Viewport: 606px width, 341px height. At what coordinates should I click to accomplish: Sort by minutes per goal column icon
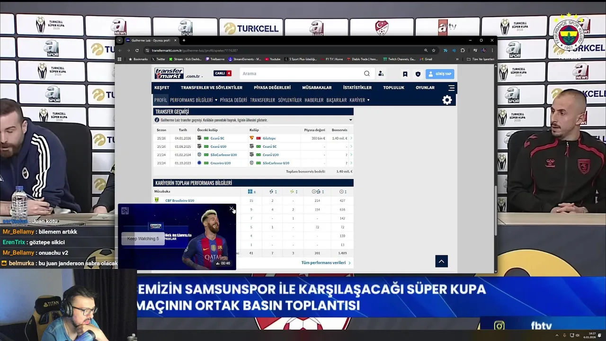click(317, 191)
